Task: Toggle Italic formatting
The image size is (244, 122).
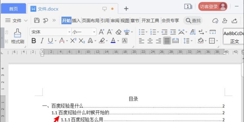Action: [42, 41]
